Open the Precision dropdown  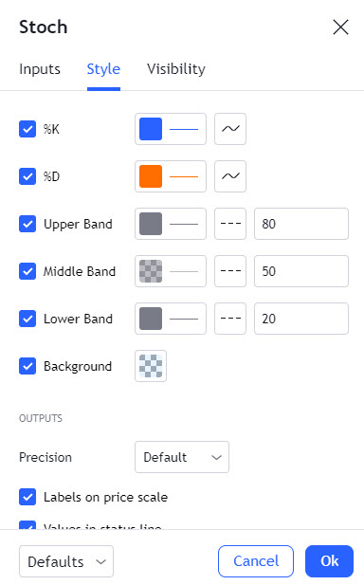click(x=182, y=457)
